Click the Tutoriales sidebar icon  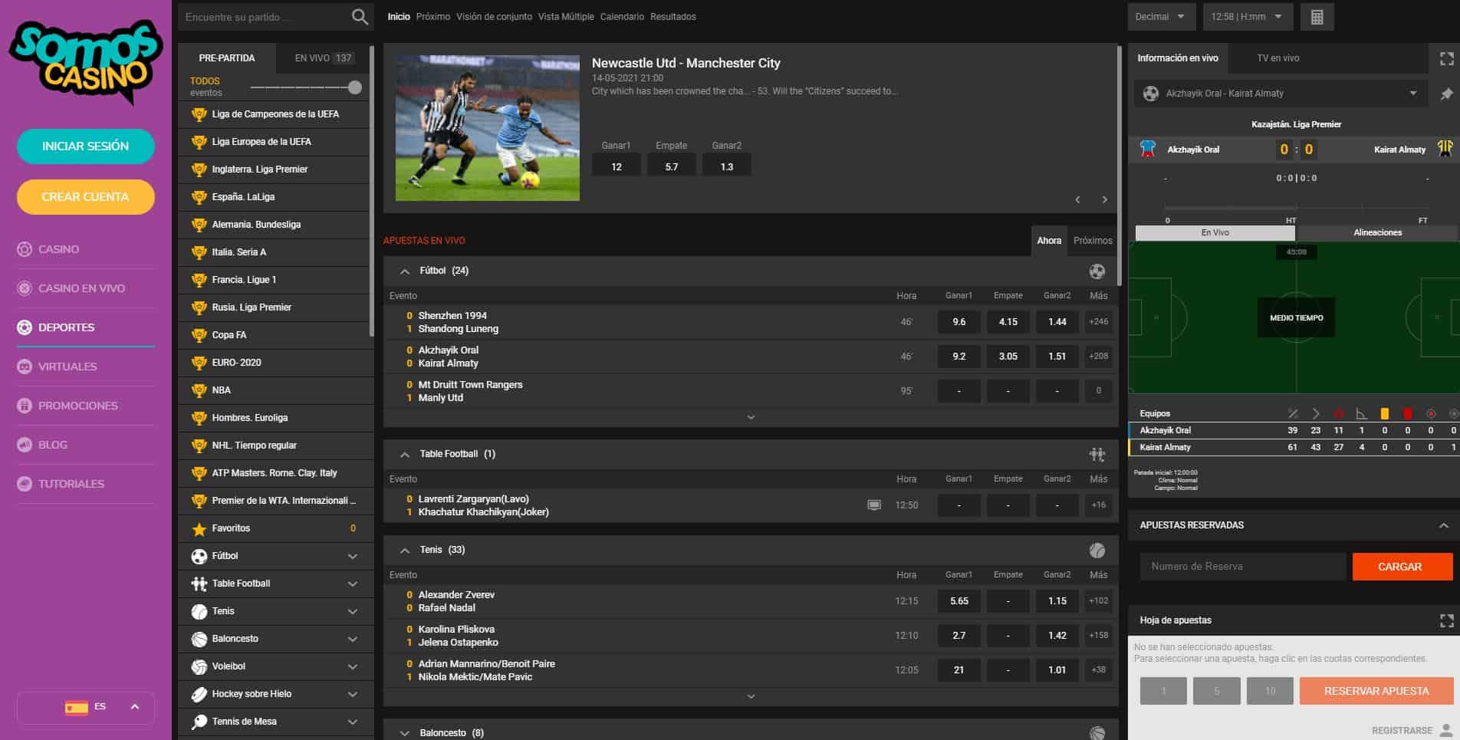point(25,484)
